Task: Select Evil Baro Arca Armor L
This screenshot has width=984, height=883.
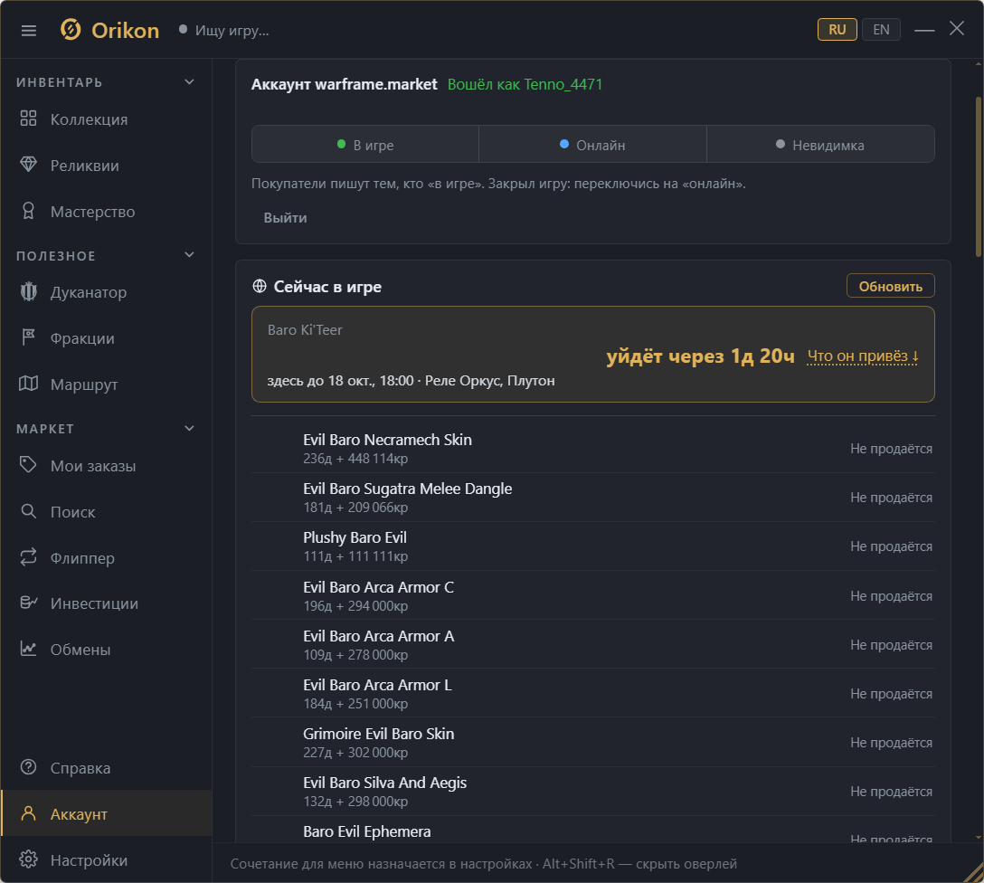Action: pyautogui.click(x=592, y=694)
